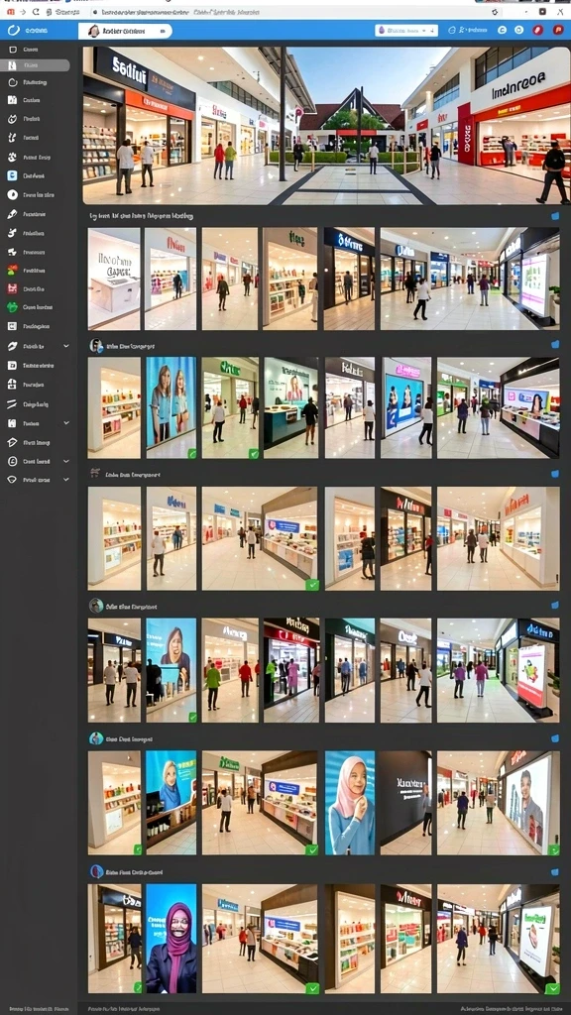Open the round green icon sidebar item
The width and height of the screenshot is (571, 1015).
[x=12, y=307]
